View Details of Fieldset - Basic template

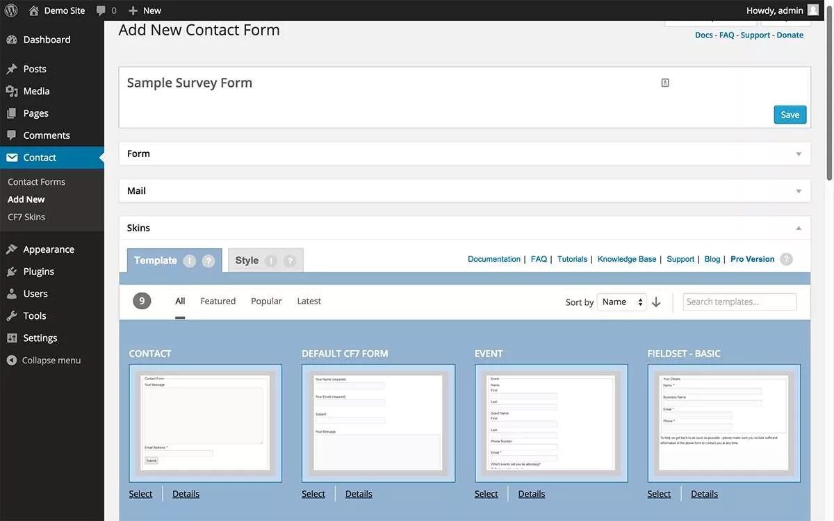click(704, 494)
